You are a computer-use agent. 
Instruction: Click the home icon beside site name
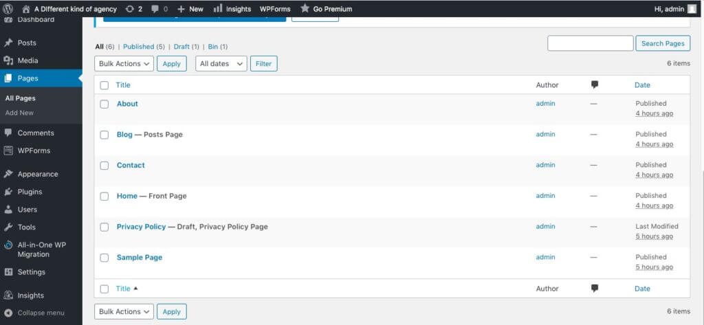pos(26,8)
